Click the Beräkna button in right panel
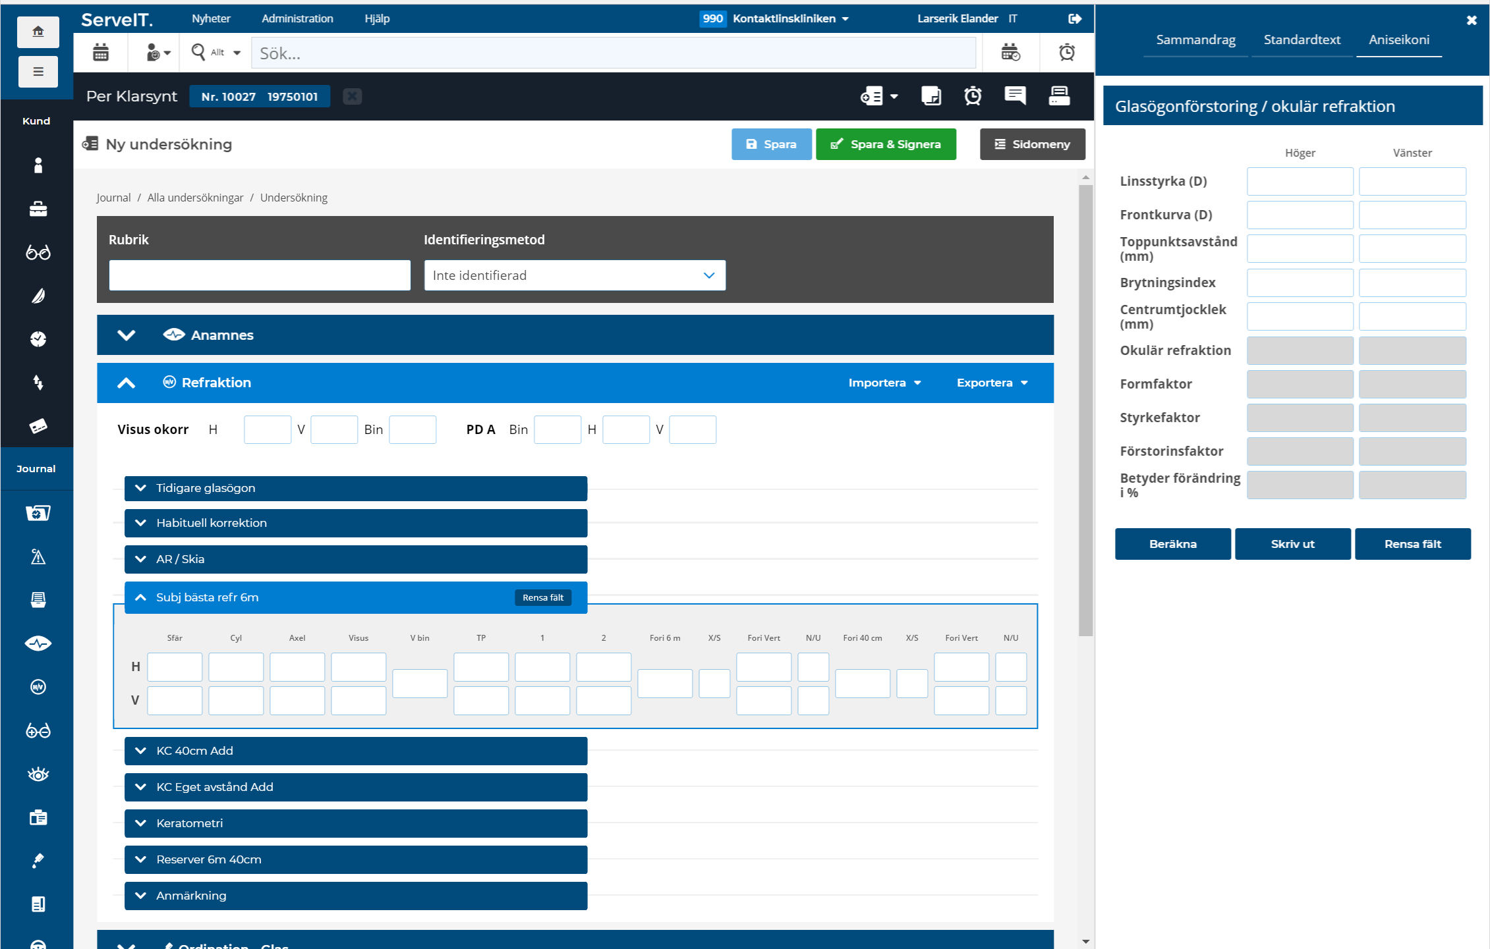The image size is (1490, 949). coord(1172,543)
